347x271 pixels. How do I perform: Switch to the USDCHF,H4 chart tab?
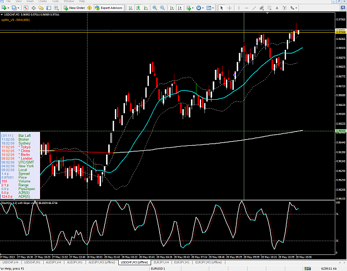[11, 262]
